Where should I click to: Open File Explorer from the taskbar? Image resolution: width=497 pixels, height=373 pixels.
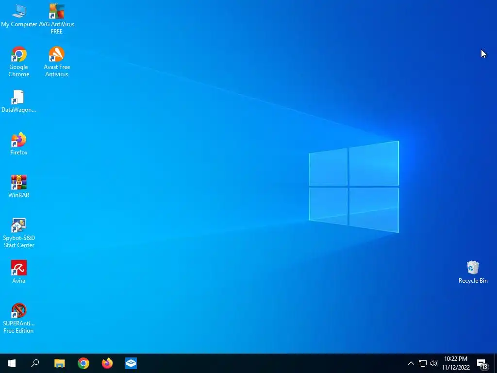[59, 363]
